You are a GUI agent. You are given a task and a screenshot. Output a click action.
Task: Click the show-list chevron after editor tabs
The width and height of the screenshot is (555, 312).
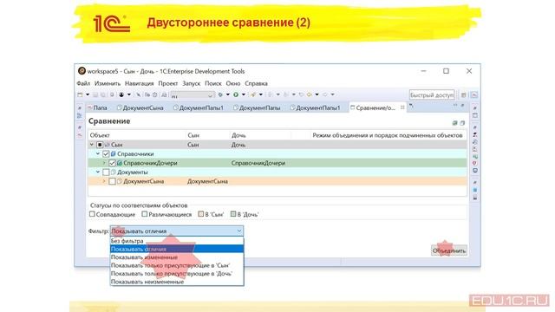tap(411, 106)
